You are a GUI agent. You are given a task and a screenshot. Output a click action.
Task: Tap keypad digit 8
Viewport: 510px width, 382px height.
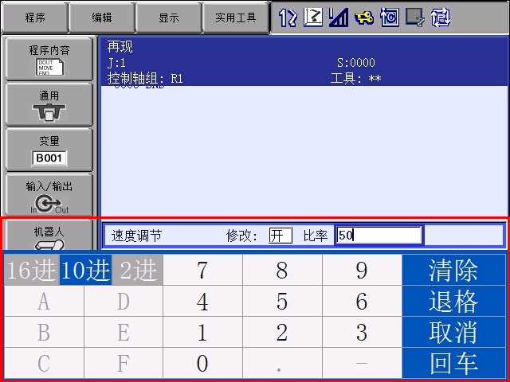[x=282, y=270]
